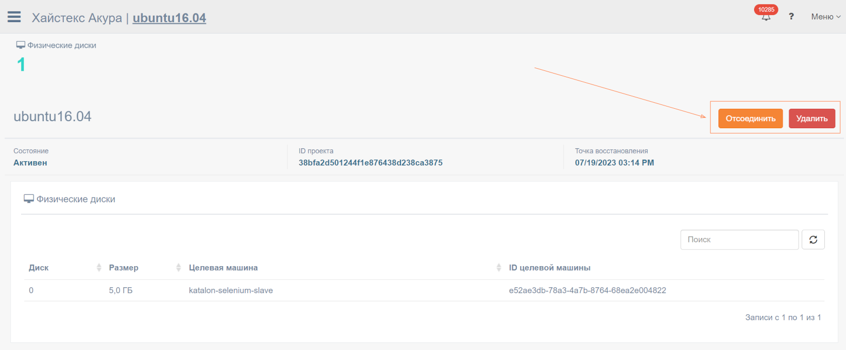Click sort arrows in Диск column
This screenshot has width=846, height=350.
(x=99, y=268)
